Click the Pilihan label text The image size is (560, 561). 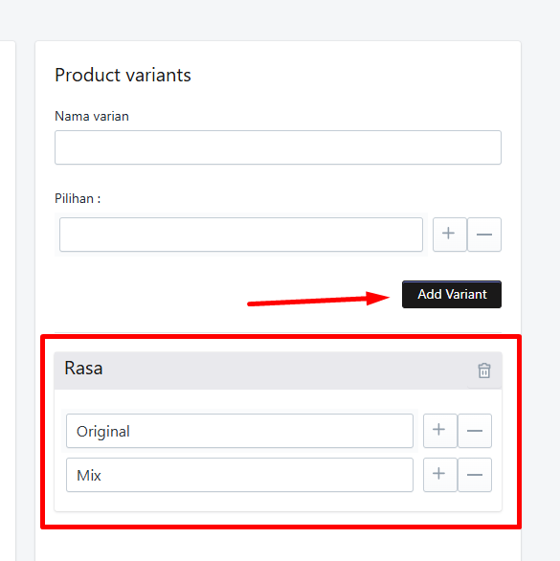78,198
